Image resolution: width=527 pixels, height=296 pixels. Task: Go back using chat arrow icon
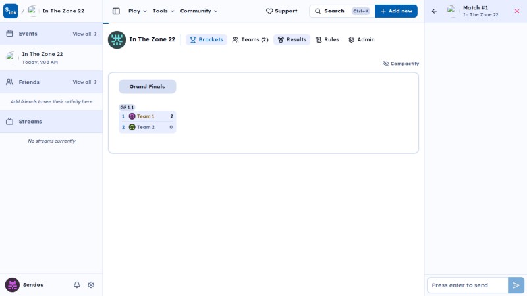point(434,11)
